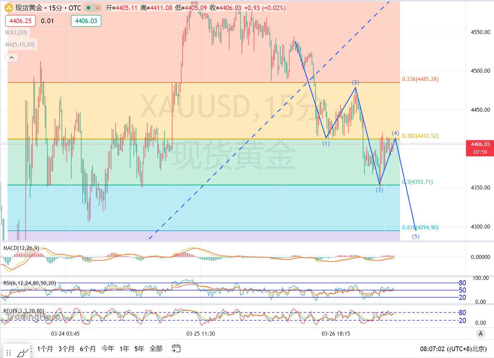Click the RSI 80 level label
The height and width of the screenshot is (358, 494).
[463, 283]
